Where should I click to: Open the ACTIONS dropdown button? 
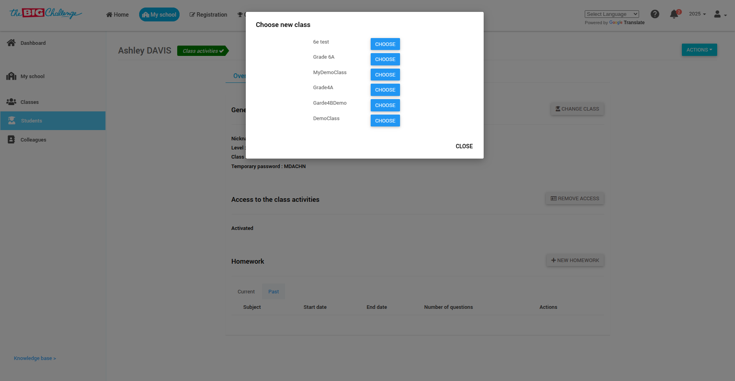pos(699,50)
